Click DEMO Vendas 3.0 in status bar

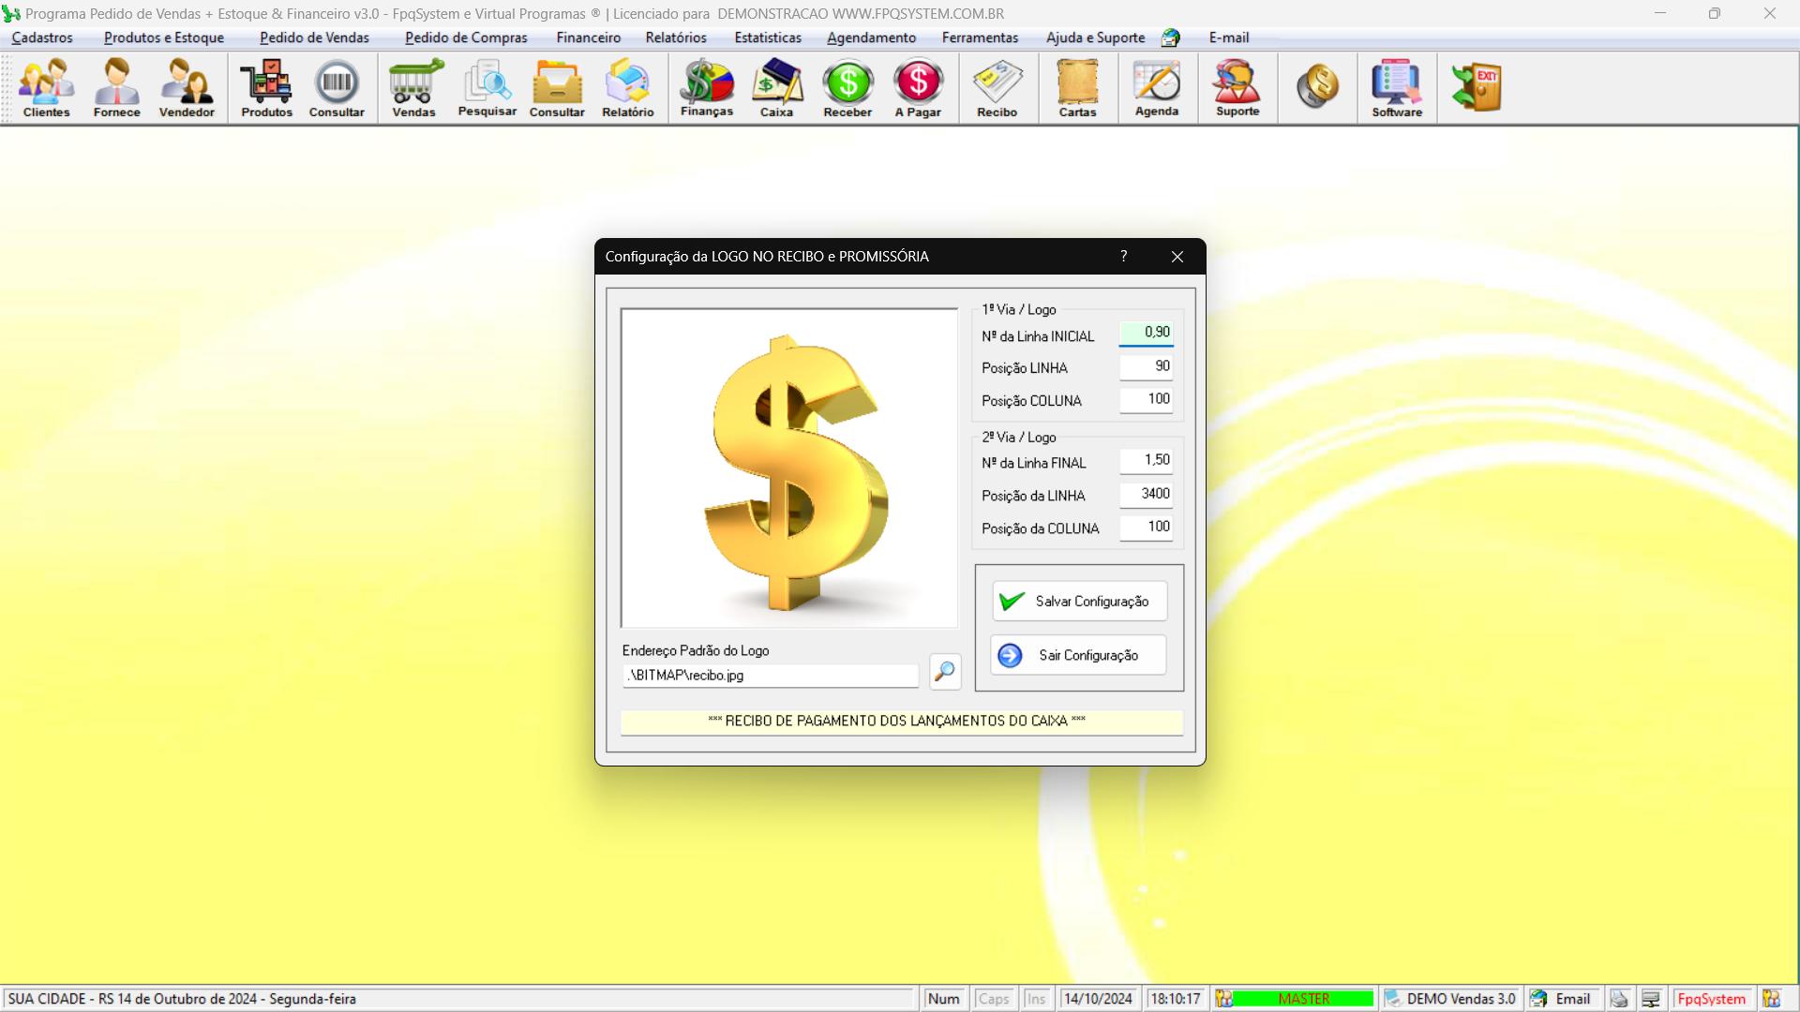coord(1451,999)
